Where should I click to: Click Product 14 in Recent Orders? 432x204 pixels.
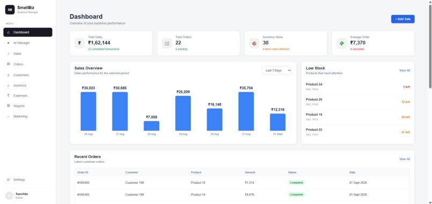[198, 195]
